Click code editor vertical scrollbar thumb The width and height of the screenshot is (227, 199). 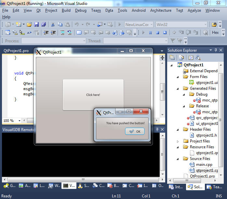(x=162, y=92)
